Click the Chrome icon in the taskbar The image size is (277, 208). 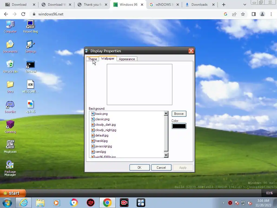pyautogui.click(x=107, y=203)
